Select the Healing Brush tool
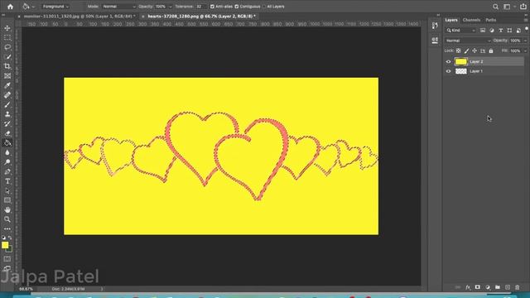Image resolution: width=530 pixels, height=298 pixels. (7, 95)
